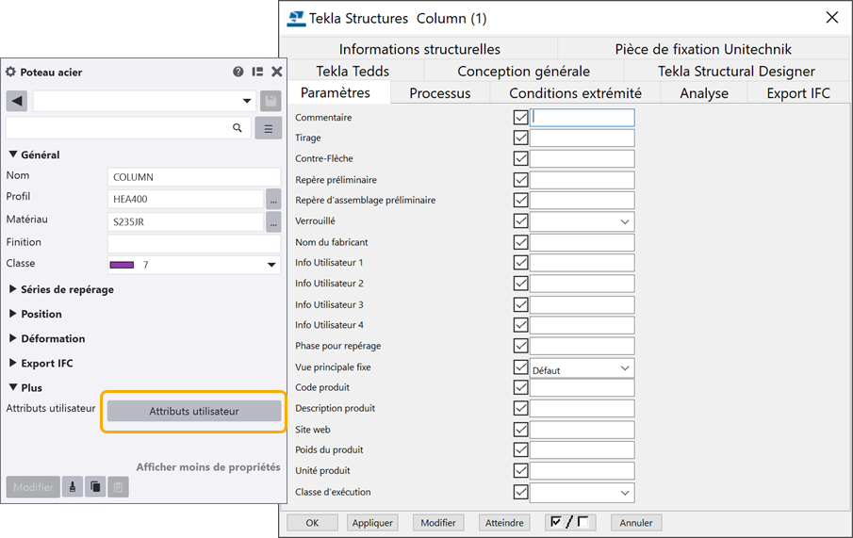Uncheck the Commentaire checkbox

[520, 118]
